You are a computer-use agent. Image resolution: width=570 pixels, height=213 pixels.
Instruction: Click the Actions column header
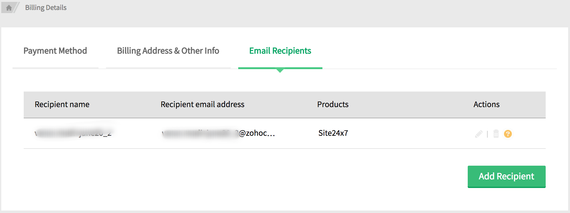point(486,105)
